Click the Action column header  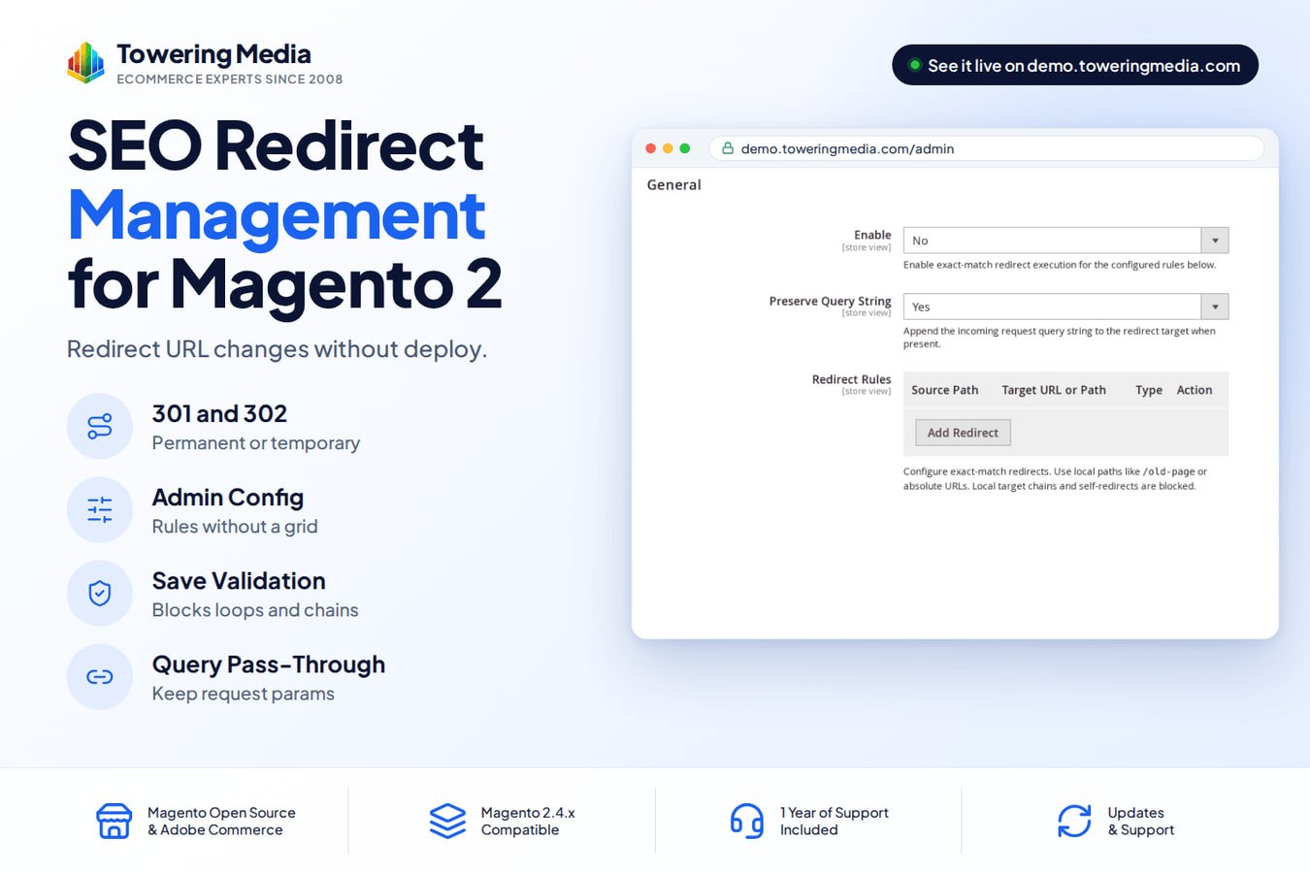[1195, 390]
